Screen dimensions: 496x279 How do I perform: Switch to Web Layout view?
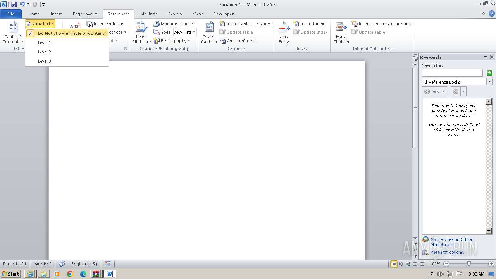(x=407, y=264)
